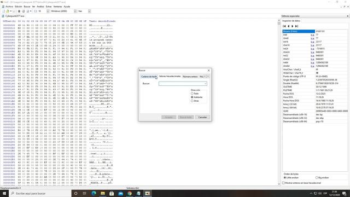Go to previous byte in data inspector
Screen dimensions: 350x197
point(288,26)
